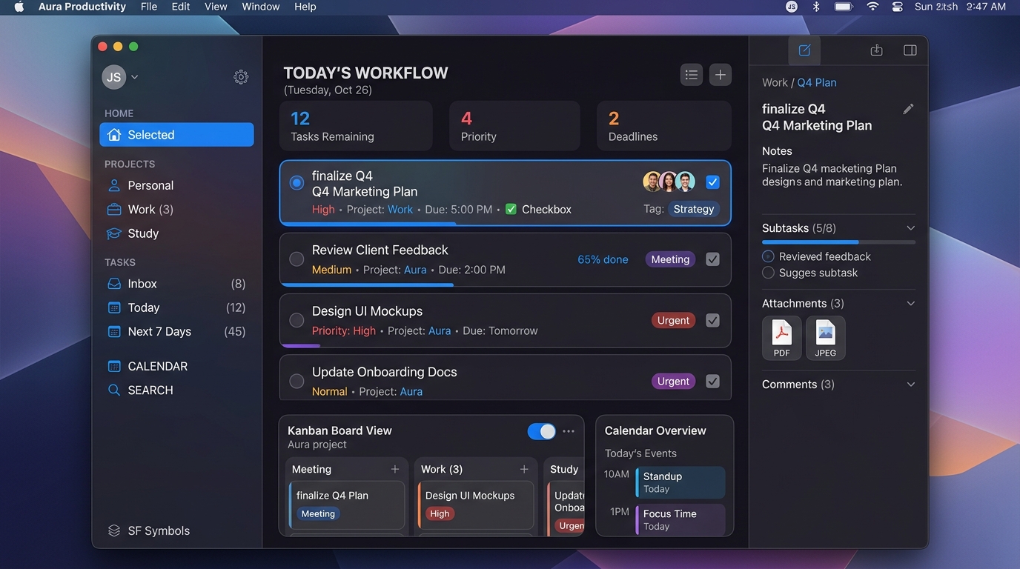1020x569 pixels.
Task: Click the assignee avatars on Q4 task
Action: pos(669,182)
